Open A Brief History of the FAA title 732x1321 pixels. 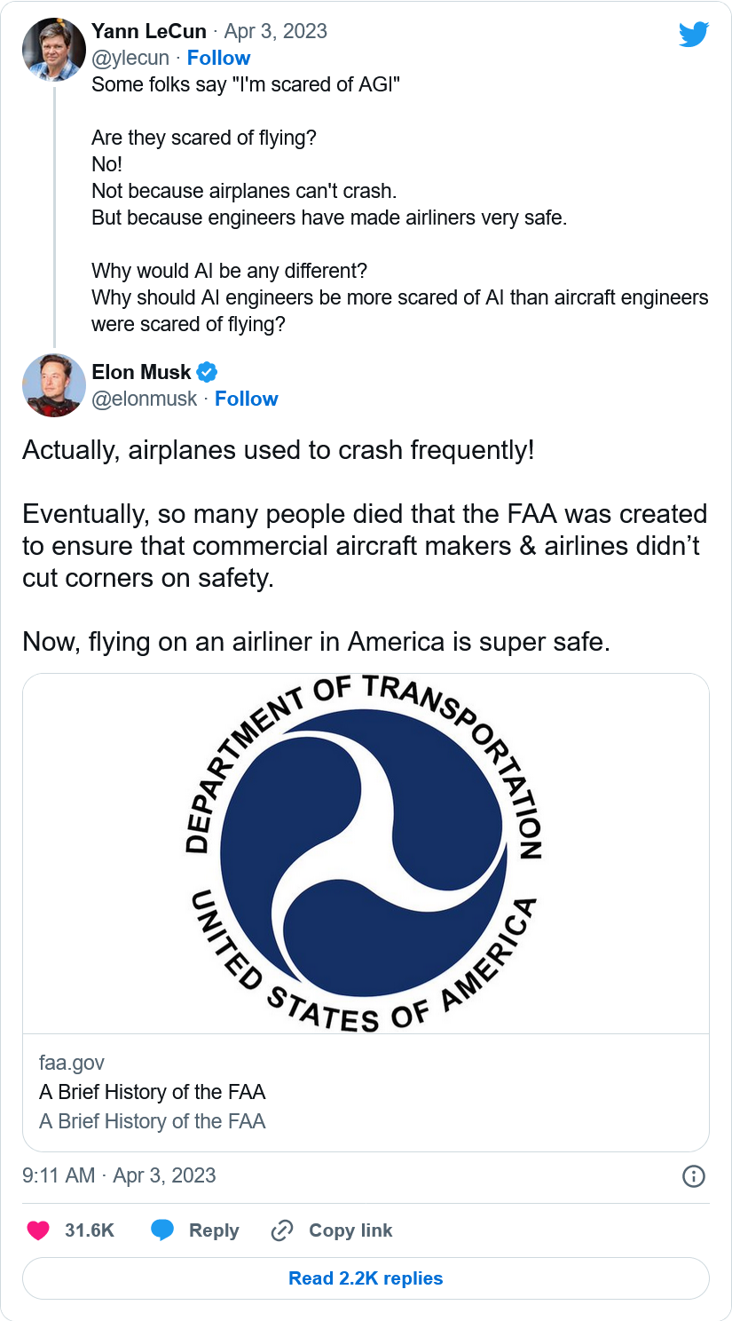pos(153,1092)
